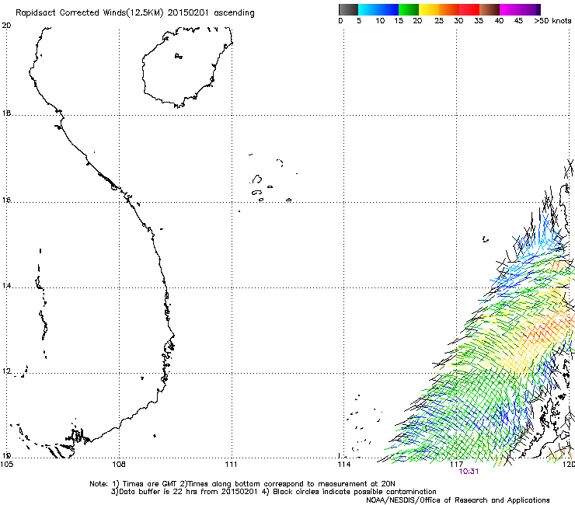Select the brown 35-40 knots color band
Image resolution: width=575 pixels, height=505 pixels.
(x=490, y=9)
